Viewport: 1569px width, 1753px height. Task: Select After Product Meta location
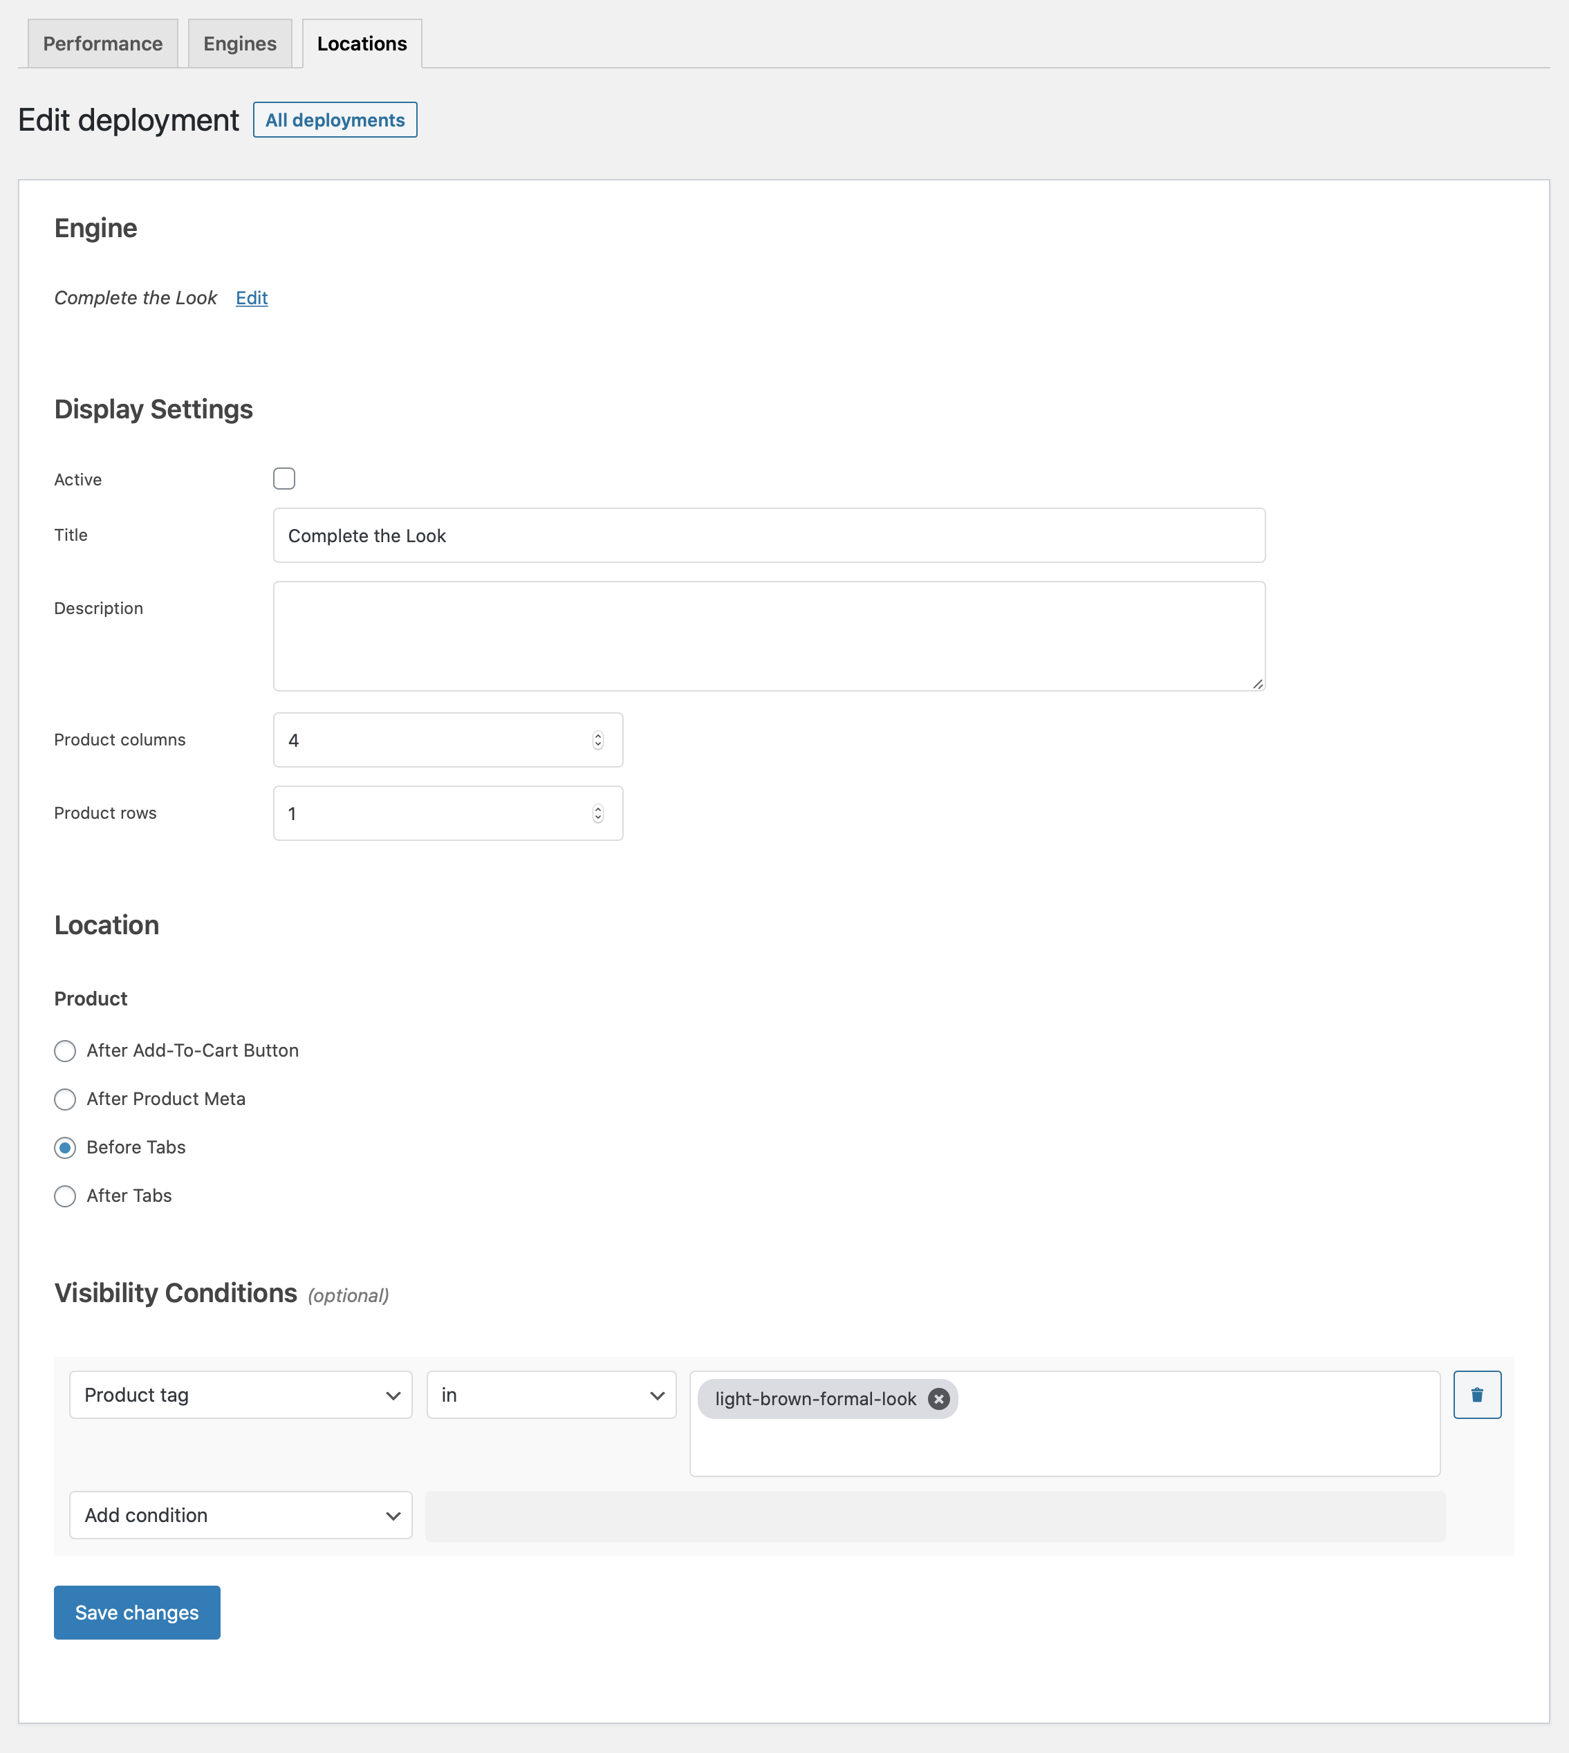coord(65,1099)
